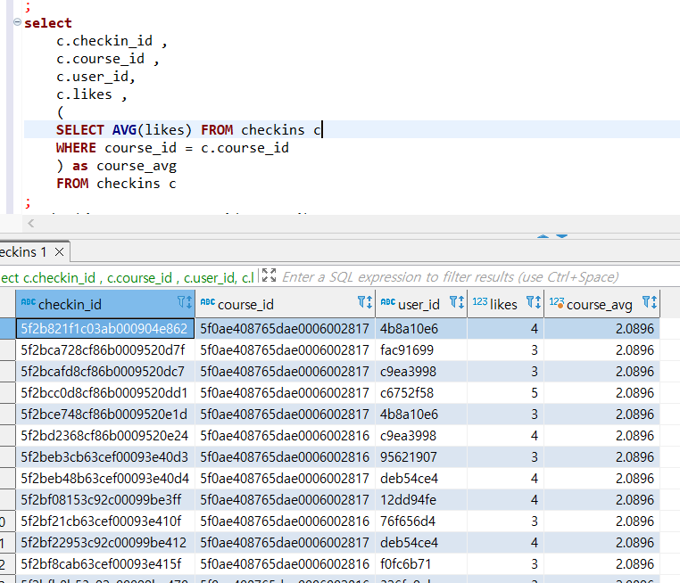Image resolution: width=680 pixels, height=583 pixels.
Task: Select cell 5f2beb3cb63cef00093e40d3
Action: [105, 457]
